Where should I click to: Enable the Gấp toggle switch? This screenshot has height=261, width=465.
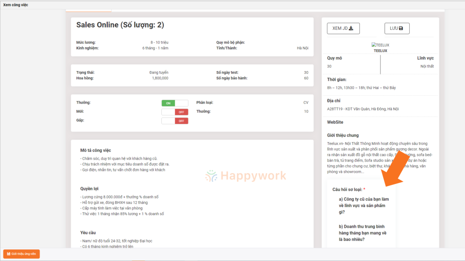click(175, 121)
